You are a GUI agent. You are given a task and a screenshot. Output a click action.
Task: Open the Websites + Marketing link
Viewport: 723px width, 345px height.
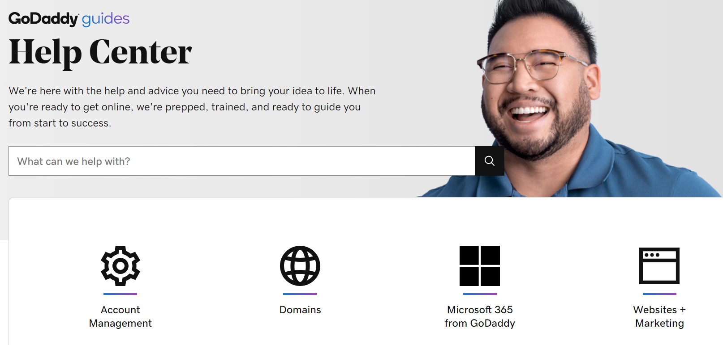[x=659, y=316]
